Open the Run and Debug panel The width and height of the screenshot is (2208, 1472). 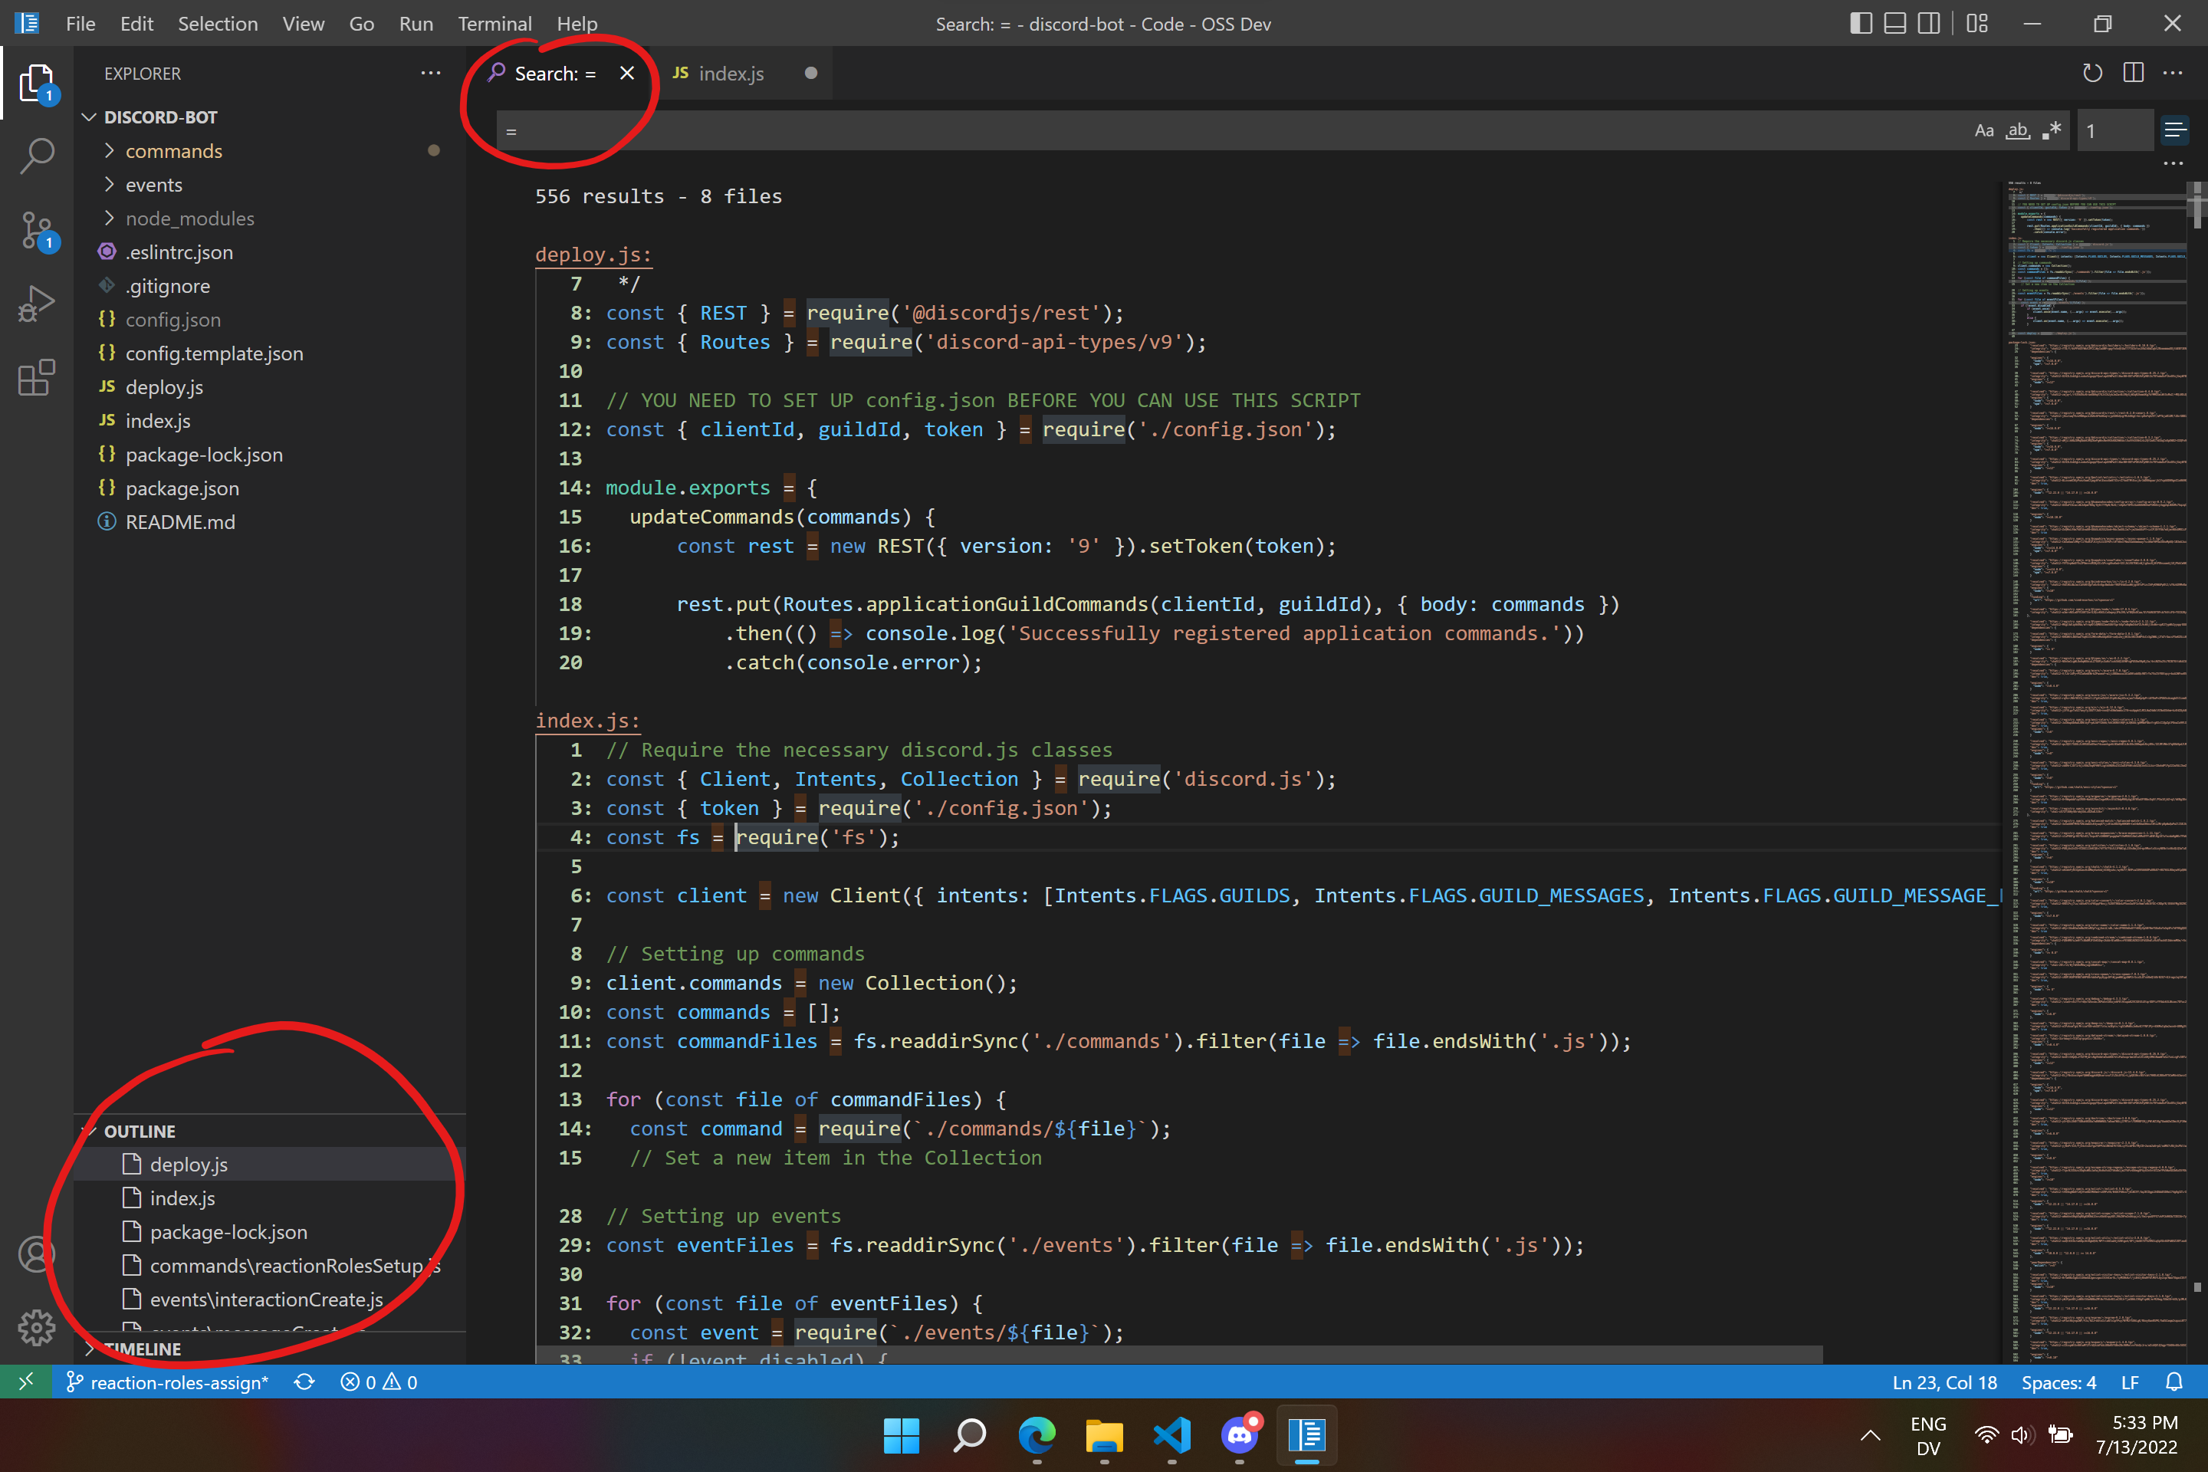37,302
